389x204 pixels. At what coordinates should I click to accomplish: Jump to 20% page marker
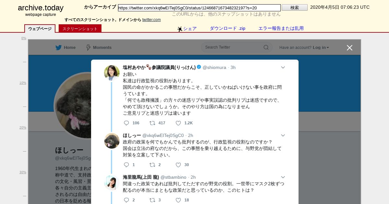pyautogui.click(x=23, y=128)
